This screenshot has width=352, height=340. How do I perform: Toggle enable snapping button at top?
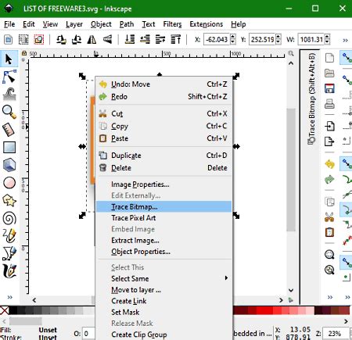pyautogui.click(x=346, y=58)
